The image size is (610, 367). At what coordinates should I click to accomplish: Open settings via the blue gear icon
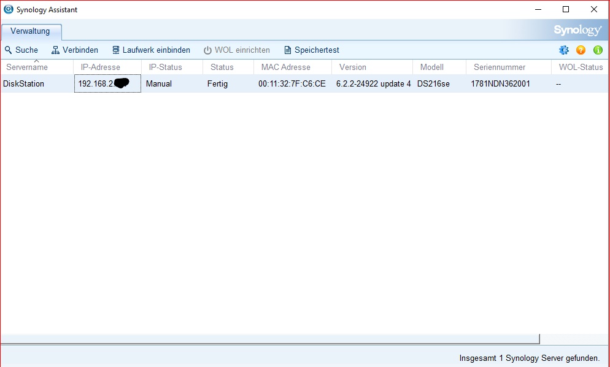point(564,50)
